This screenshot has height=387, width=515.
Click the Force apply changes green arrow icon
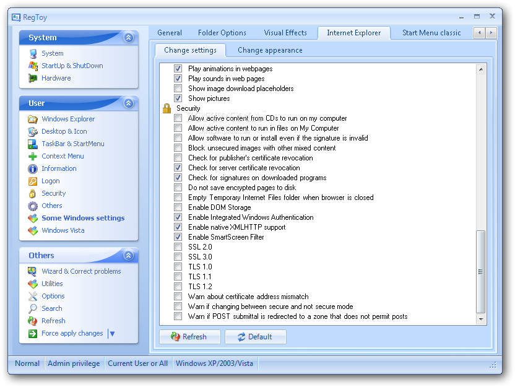pyautogui.click(x=33, y=334)
